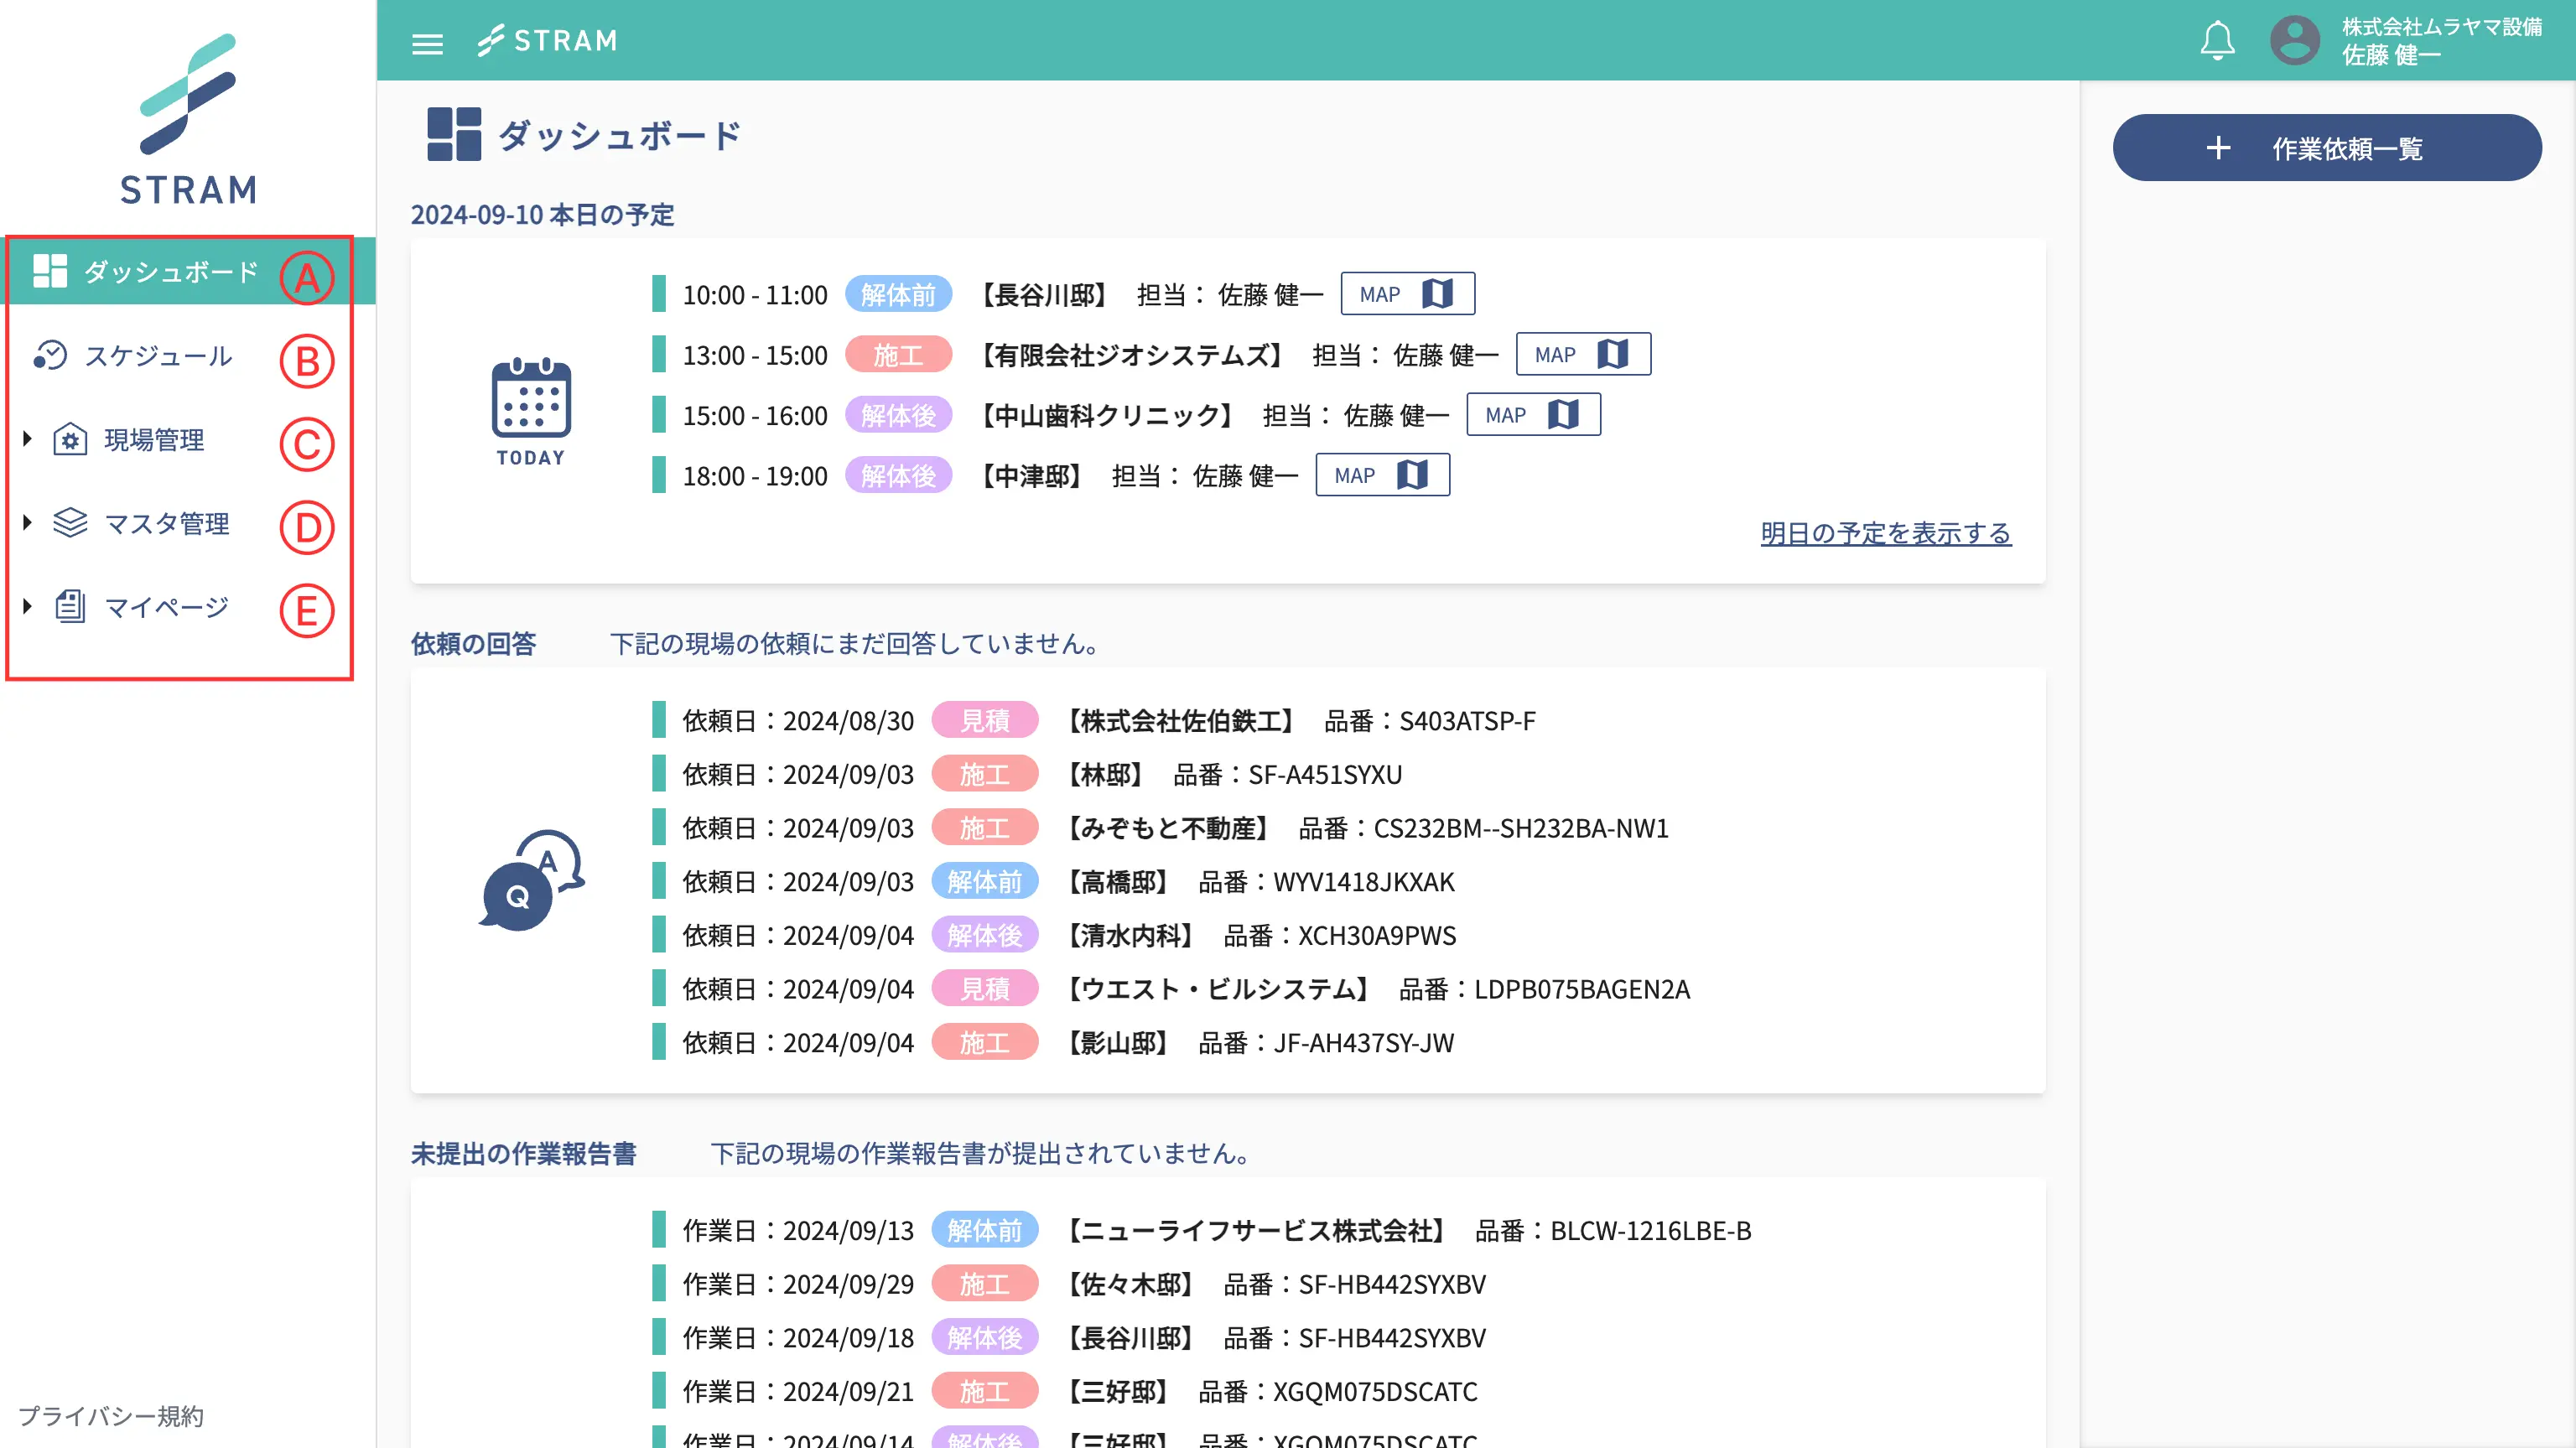Click the 作業依頼一覧 button
Screen dimensions: 2576x1448
[x=2326, y=148]
